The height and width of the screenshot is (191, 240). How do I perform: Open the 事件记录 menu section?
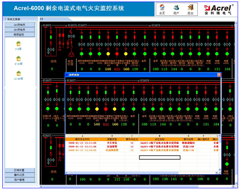[x=20, y=175]
